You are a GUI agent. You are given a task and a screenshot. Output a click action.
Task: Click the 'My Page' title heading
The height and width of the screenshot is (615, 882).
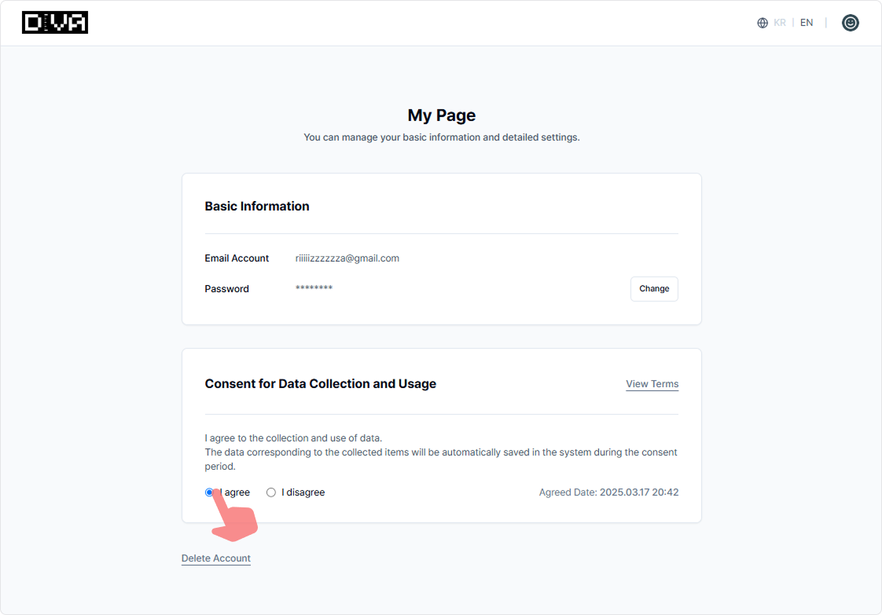(x=441, y=115)
